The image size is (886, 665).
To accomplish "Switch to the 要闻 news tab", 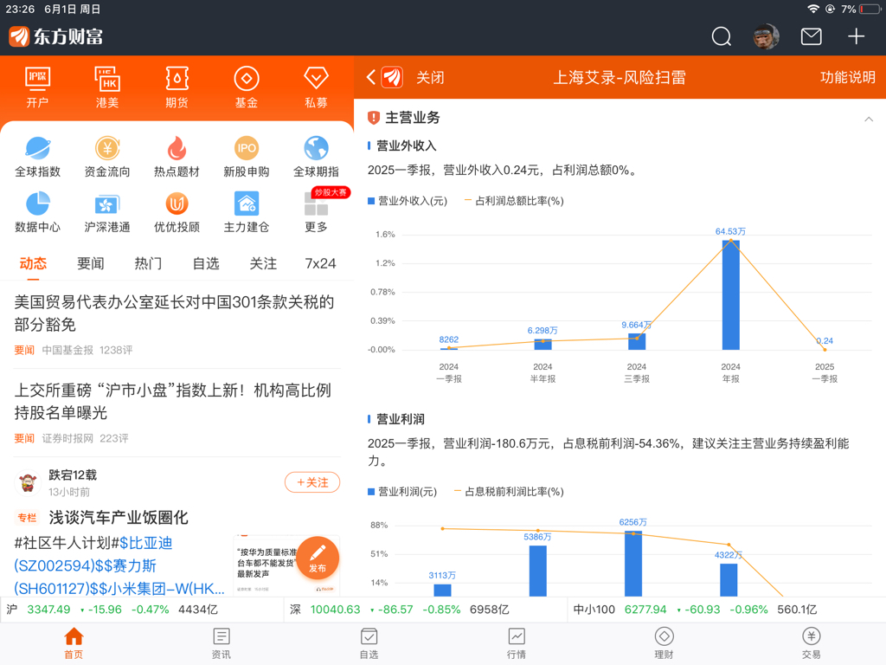I will click(x=90, y=263).
